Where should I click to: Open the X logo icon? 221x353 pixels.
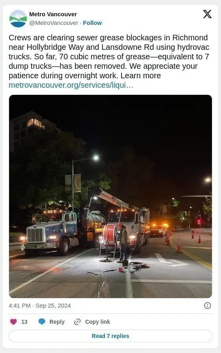(207, 14)
